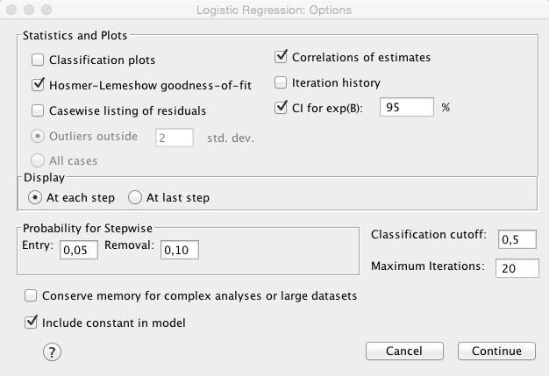Click the Maximum Iterations field
Screen dimensions: 549x376
[517, 268]
